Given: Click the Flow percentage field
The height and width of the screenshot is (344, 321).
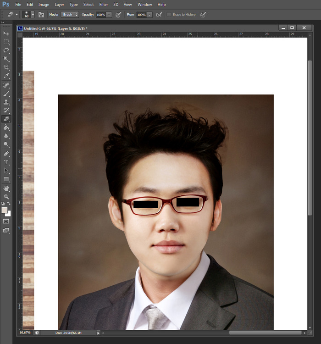Looking at the screenshot, I should (142, 15).
